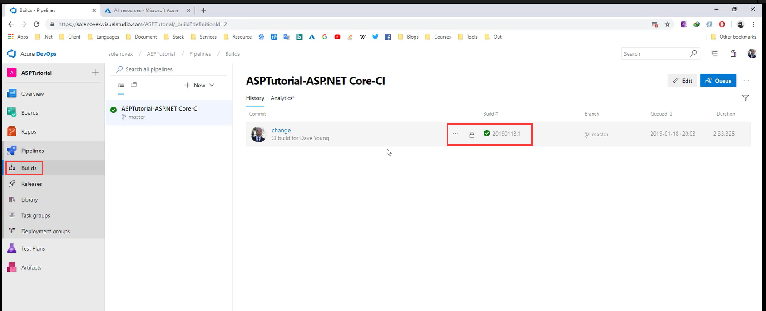766x311 pixels.
Task: Open the YouTube bookmark icon
Action: click(337, 37)
